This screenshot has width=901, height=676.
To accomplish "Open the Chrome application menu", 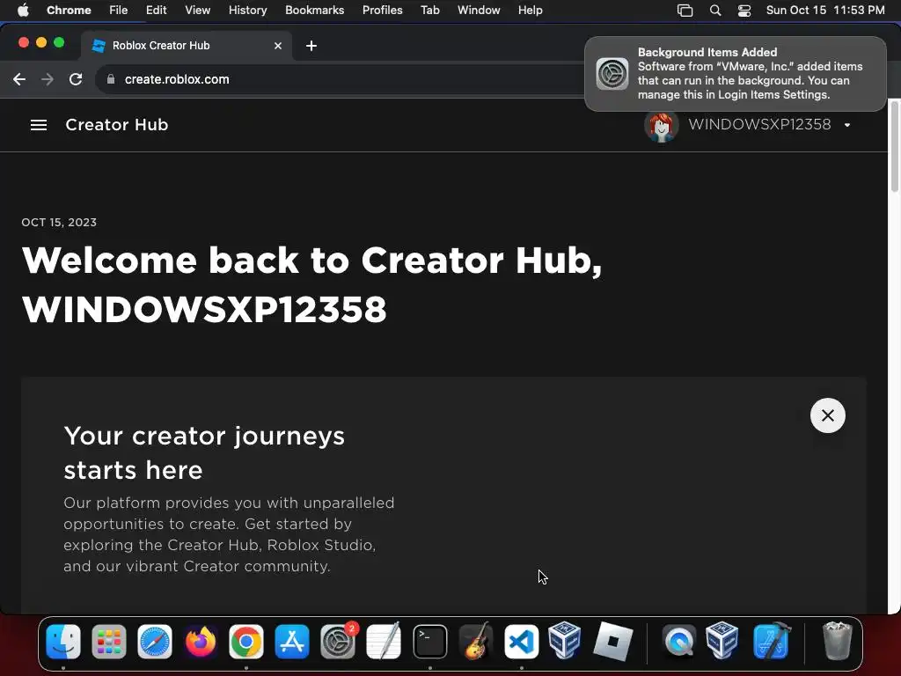I will [x=69, y=11].
